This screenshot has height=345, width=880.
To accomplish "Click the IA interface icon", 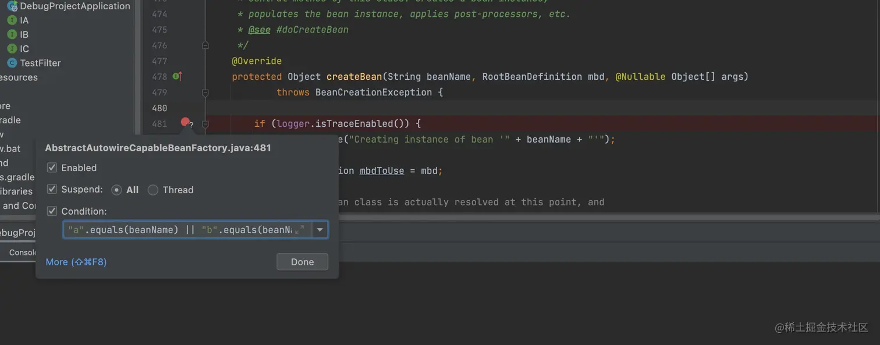I will click(12, 20).
